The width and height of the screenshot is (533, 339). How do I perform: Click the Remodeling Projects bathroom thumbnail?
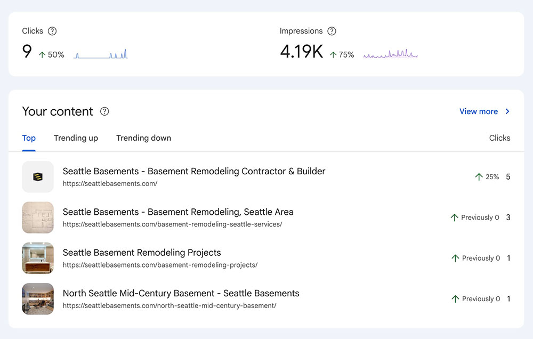(x=38, y=258)
